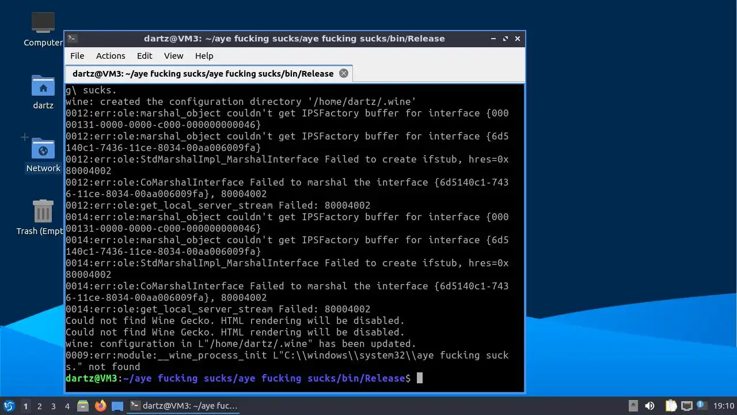Maximize the terminal window
737x415 pixels.
pos(506,39)
